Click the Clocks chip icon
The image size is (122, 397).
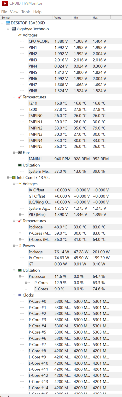[x=20, y=295]
